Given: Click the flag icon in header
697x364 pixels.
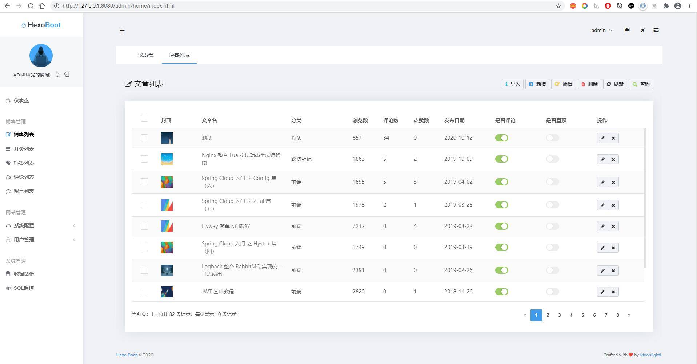Looking at the screenshot, I should point(627,31).
